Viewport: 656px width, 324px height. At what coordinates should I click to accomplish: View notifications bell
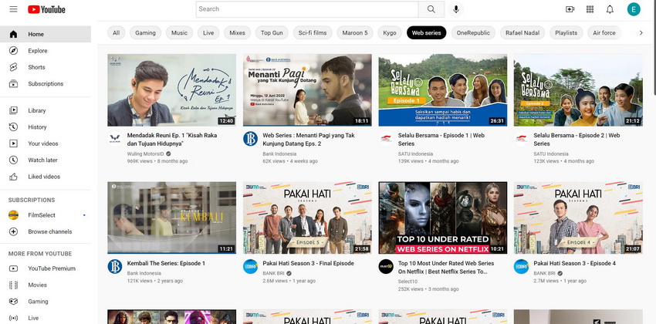[x=610, y=9]
